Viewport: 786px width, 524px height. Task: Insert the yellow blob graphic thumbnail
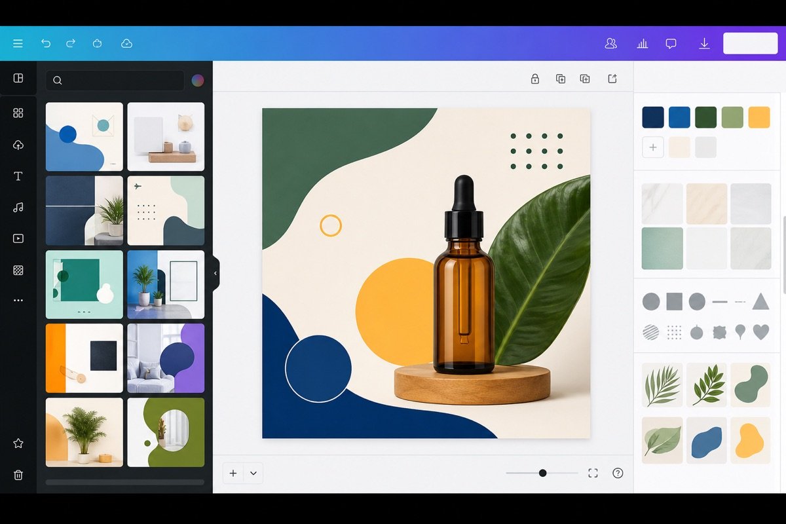click(x=751, y=441)
